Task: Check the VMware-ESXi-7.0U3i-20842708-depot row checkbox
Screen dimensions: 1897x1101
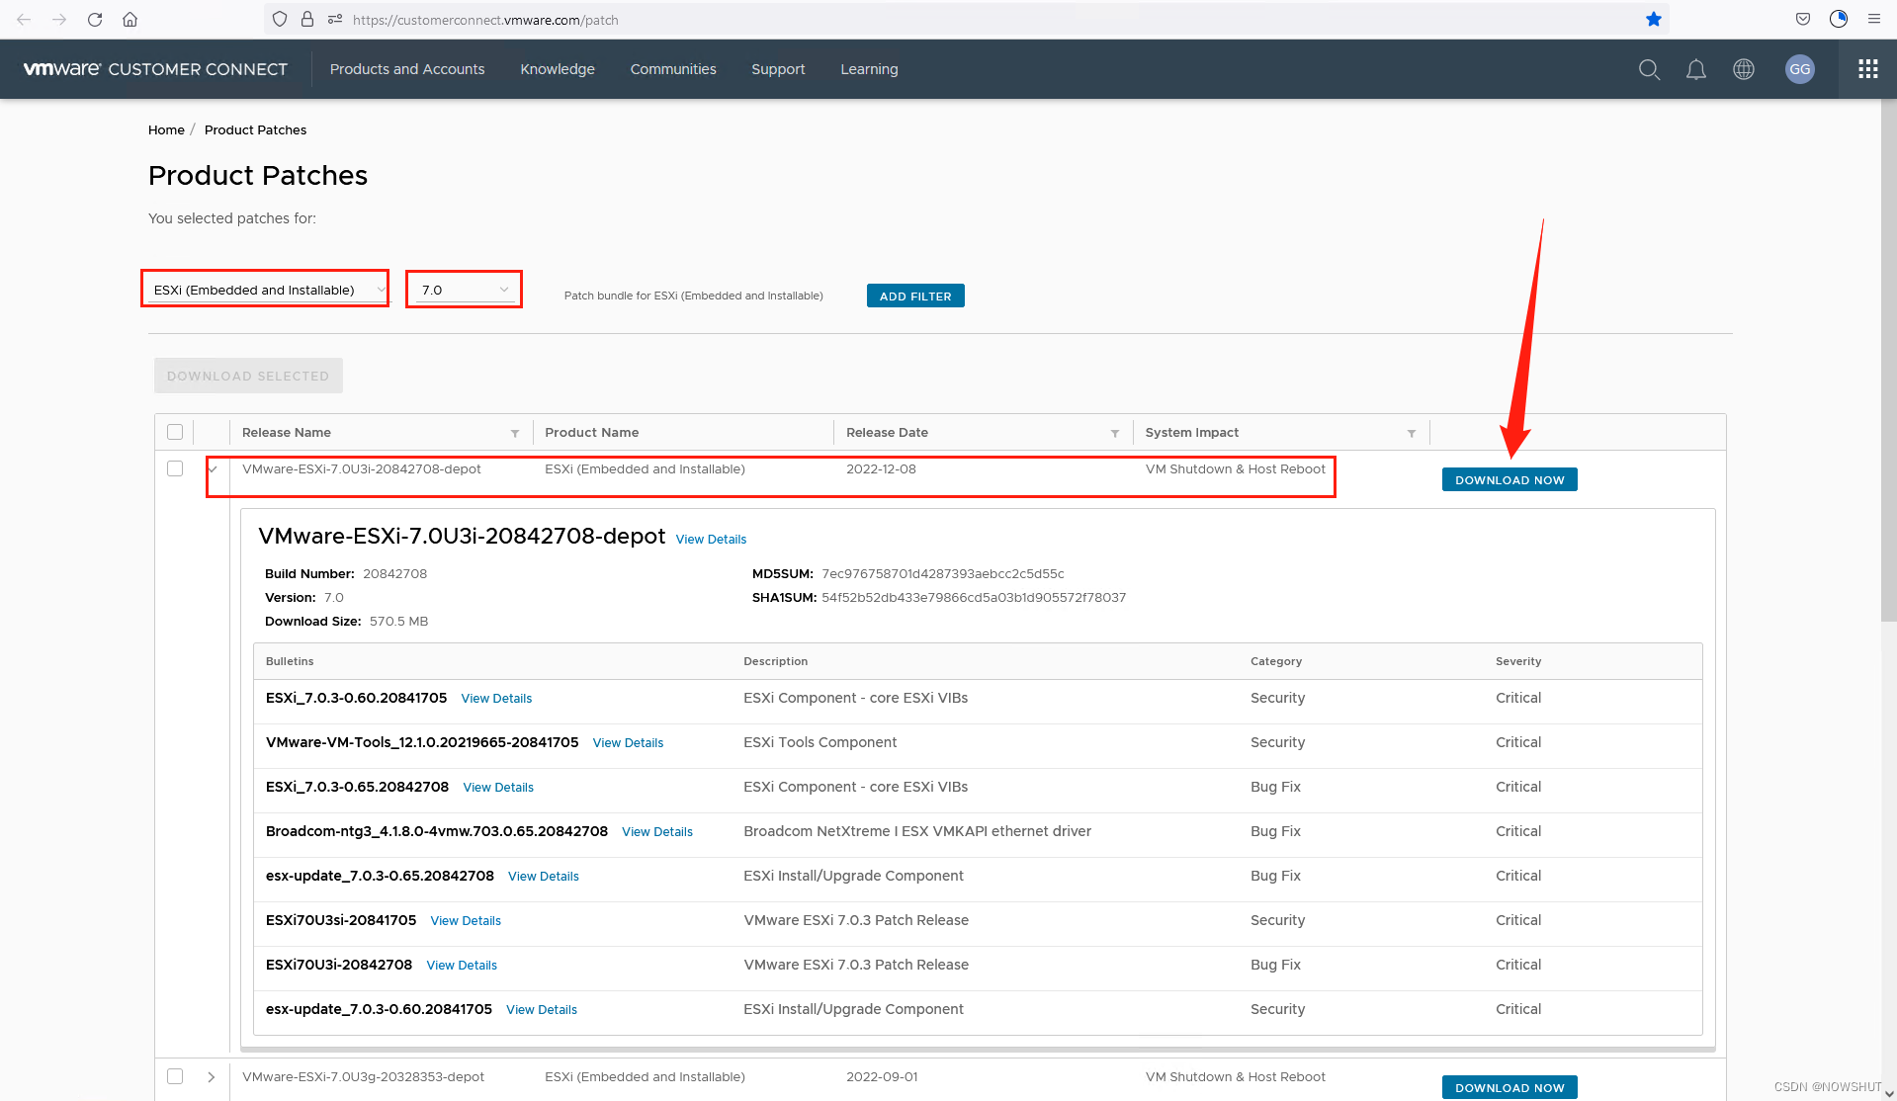Action: (175, 468)
